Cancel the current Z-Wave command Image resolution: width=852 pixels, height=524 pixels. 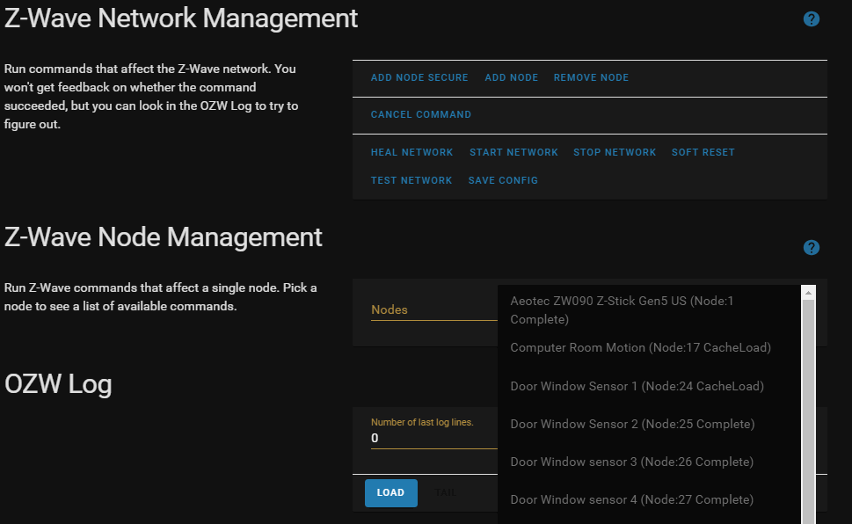pos(421,114)
